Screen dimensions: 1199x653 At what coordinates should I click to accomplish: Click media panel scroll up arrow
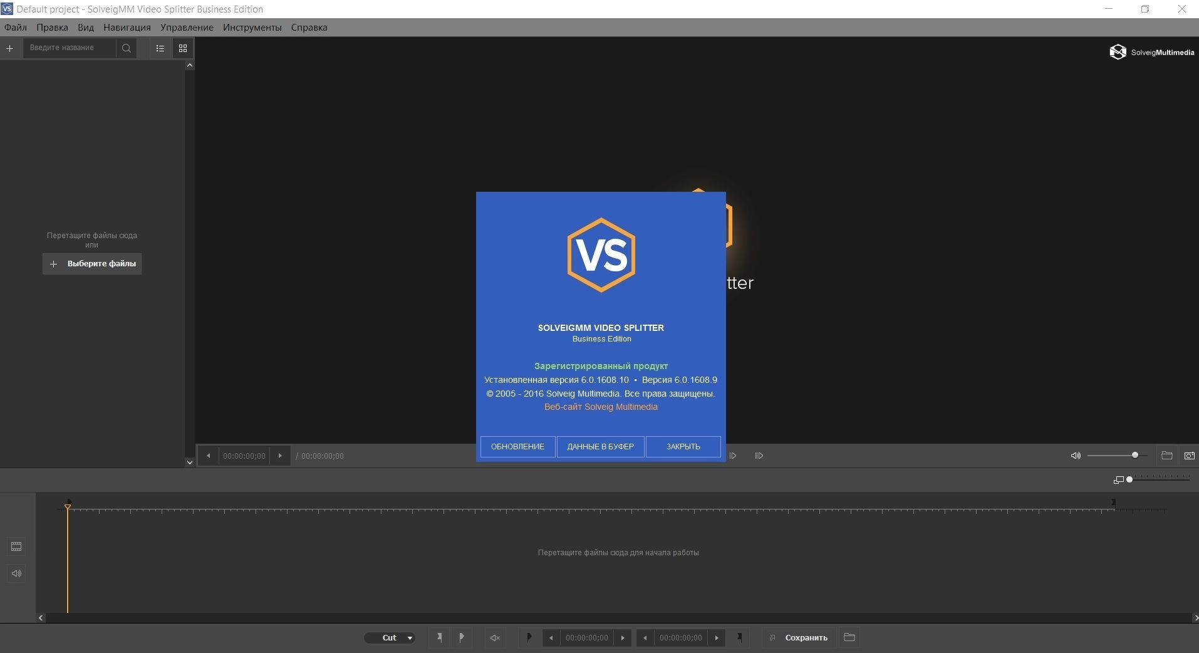tap(190, 65)
